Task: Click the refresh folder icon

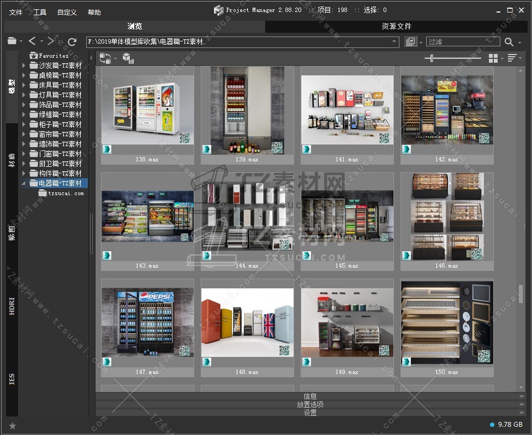Action: click(72, 41)
